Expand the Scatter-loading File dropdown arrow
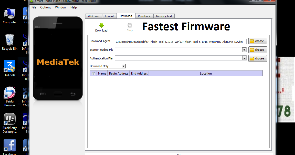Viewport: 295px width, 155px height. click(244, 49)
